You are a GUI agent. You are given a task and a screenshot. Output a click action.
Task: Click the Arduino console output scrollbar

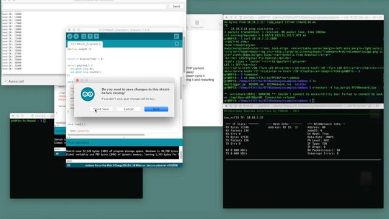(181, 155)
